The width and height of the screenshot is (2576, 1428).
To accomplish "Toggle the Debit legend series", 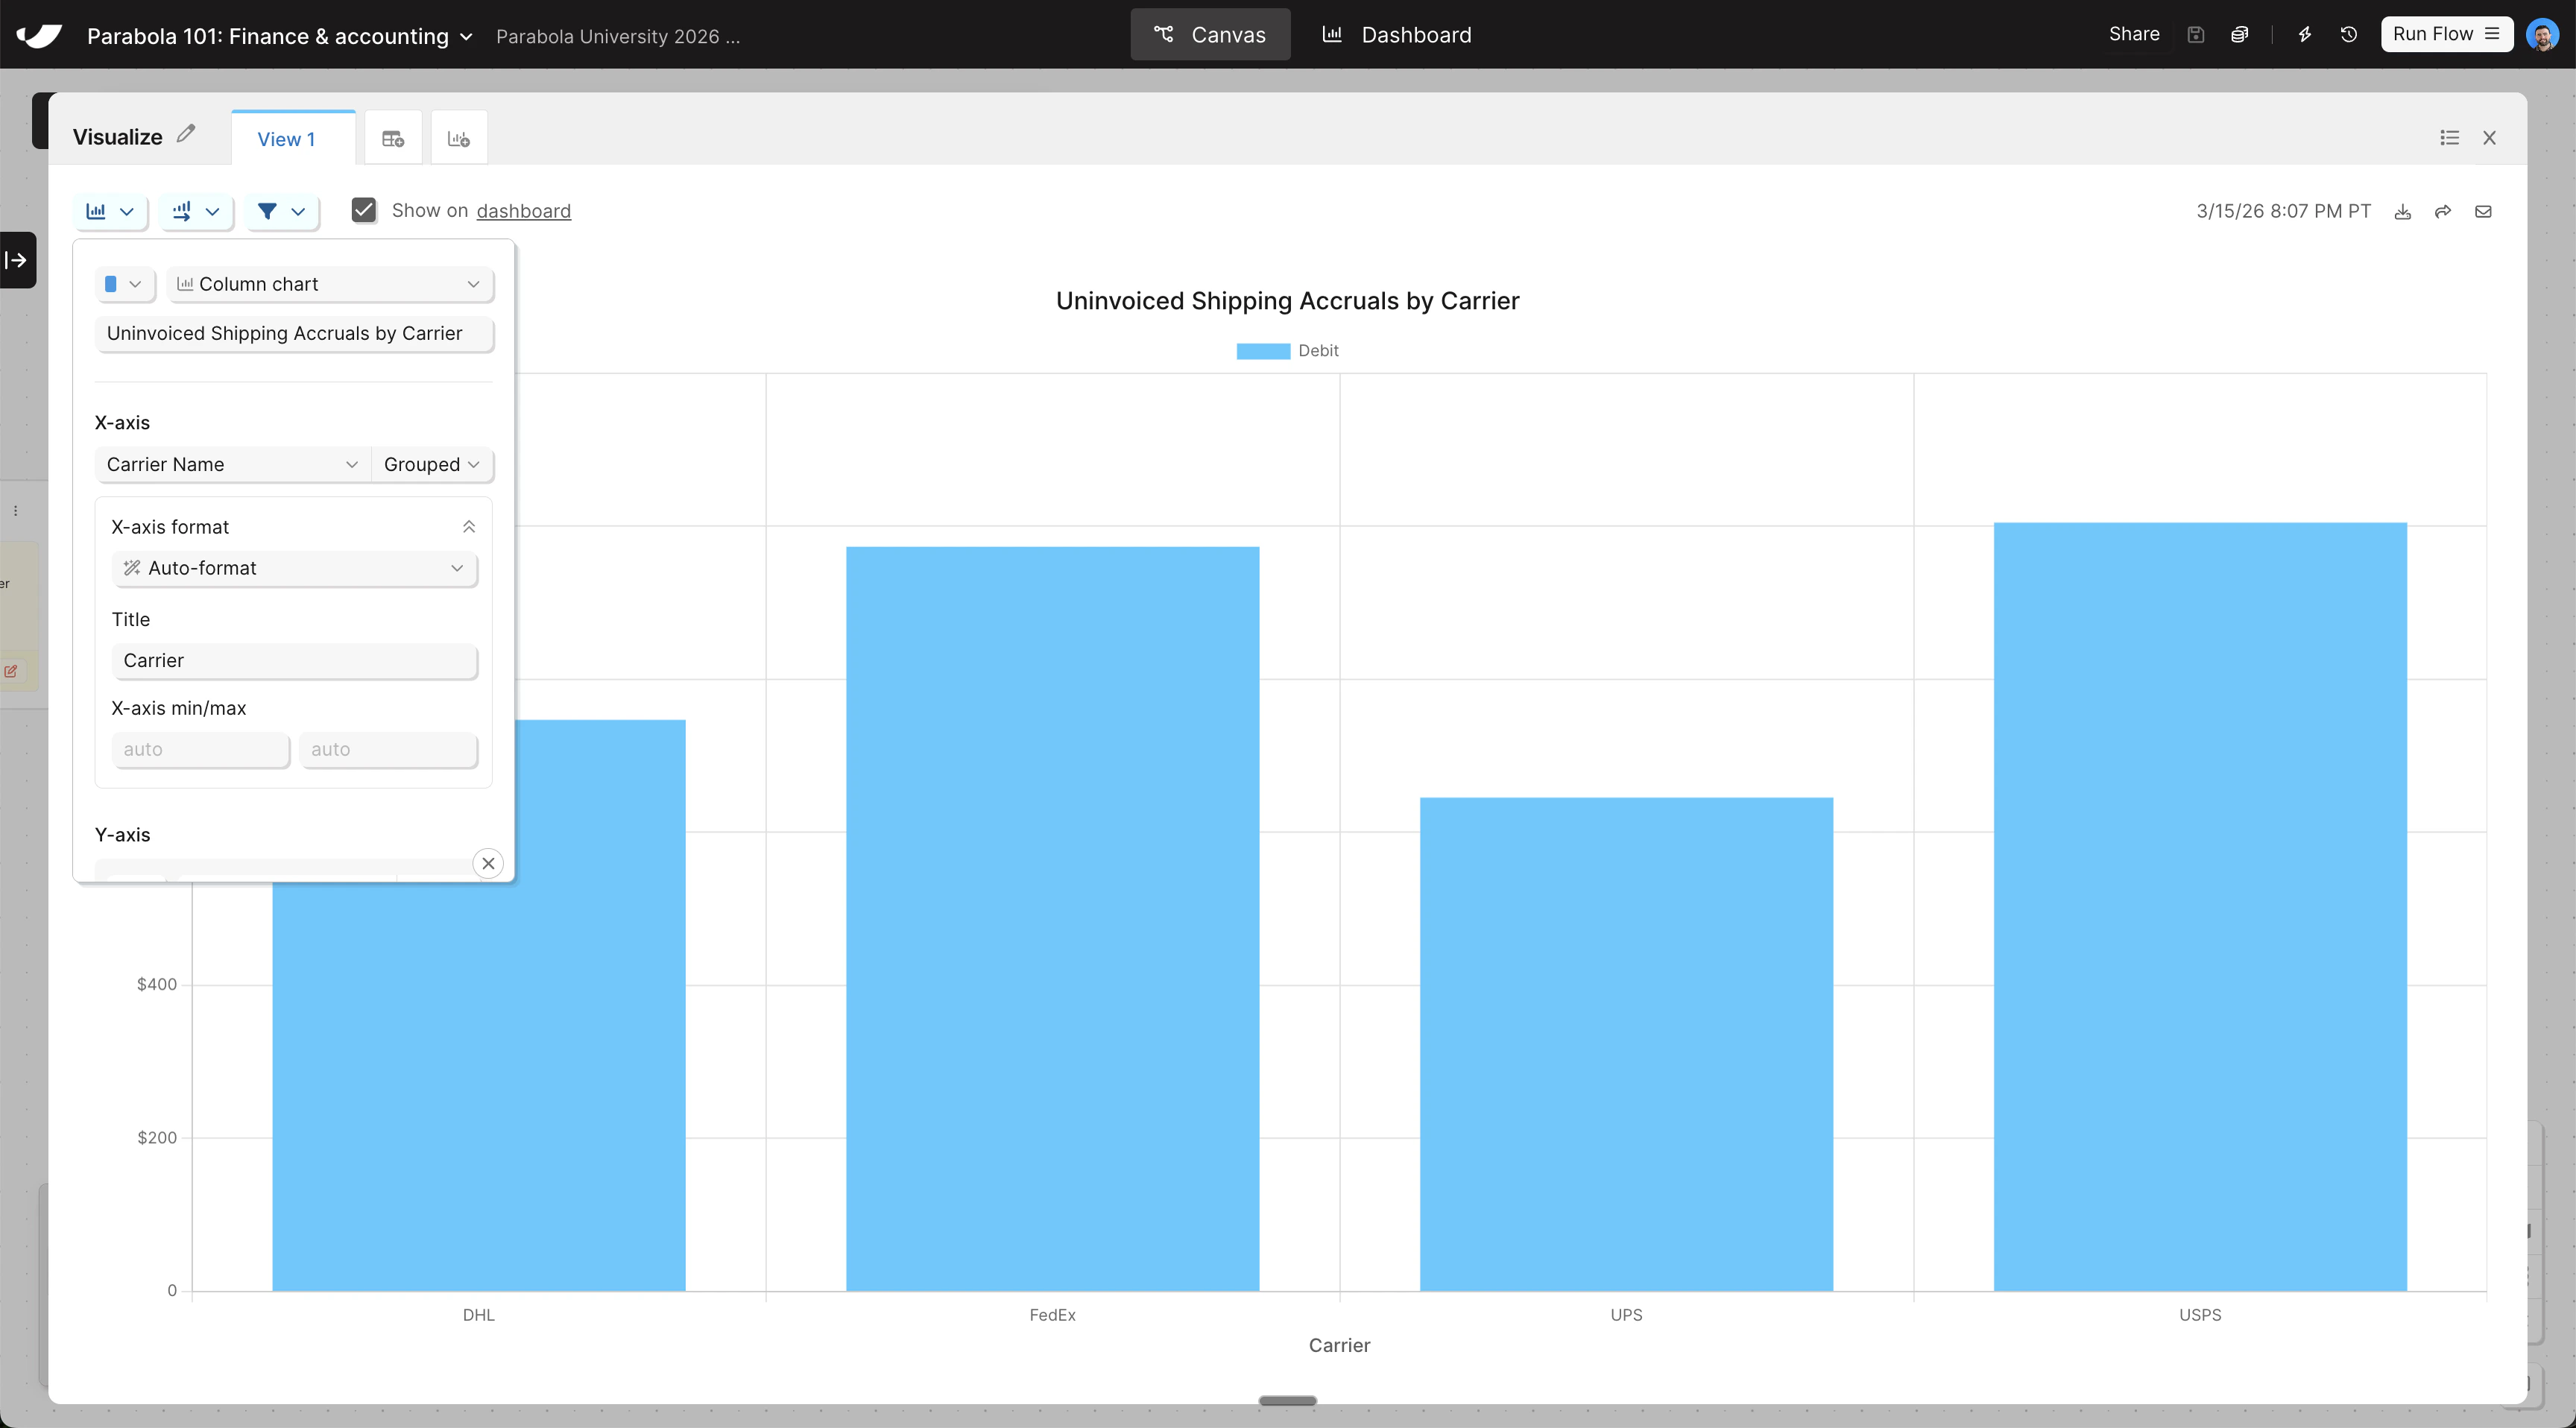I will pos(1288,351).
